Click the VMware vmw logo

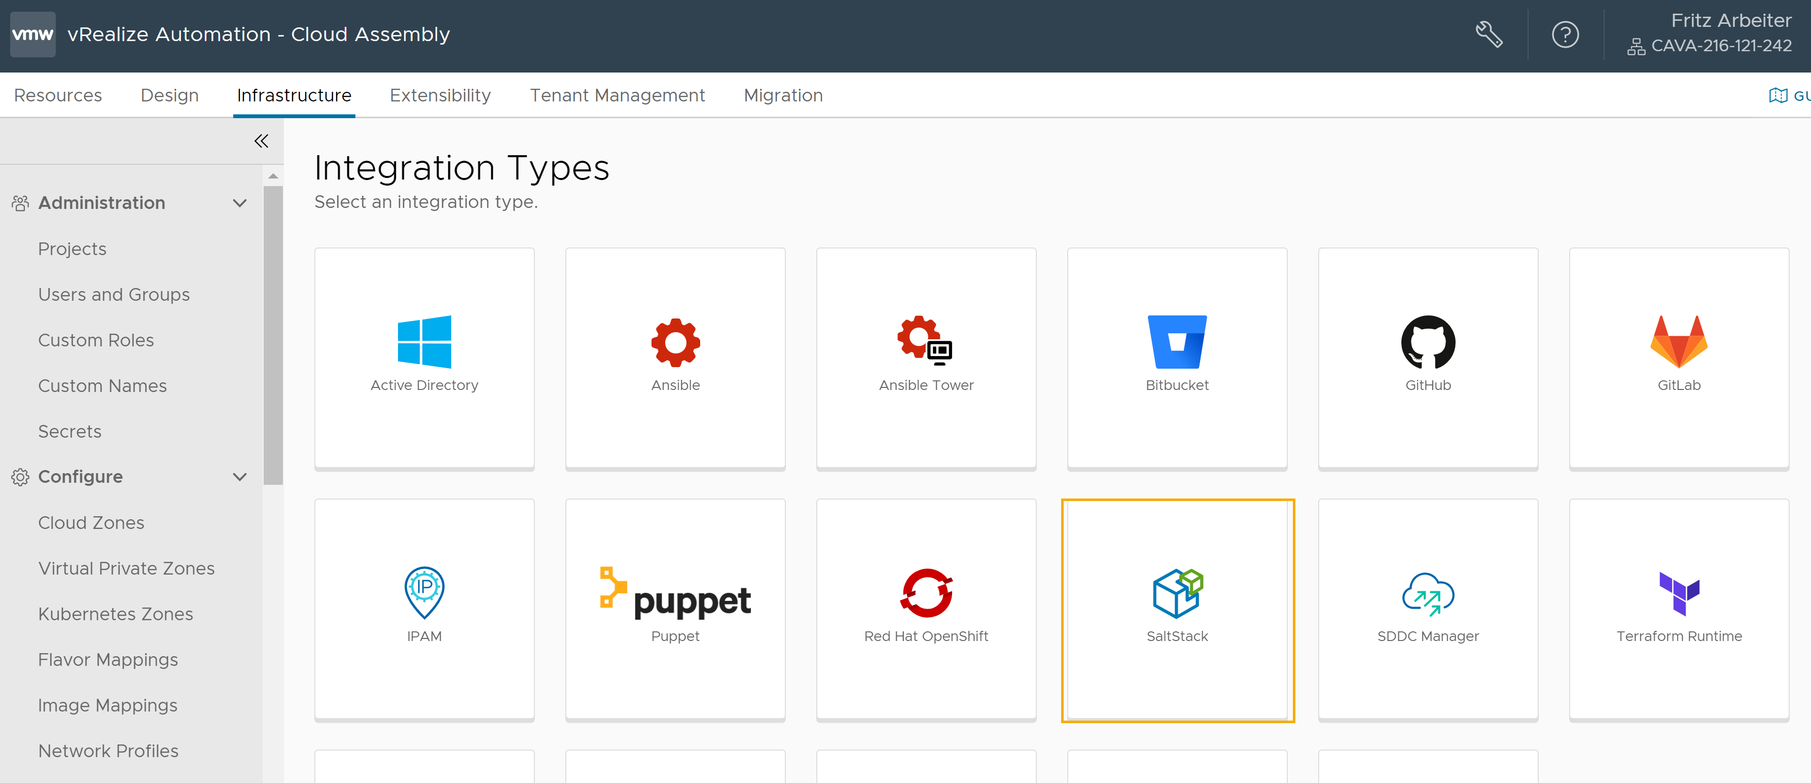(x=33, y=34)
